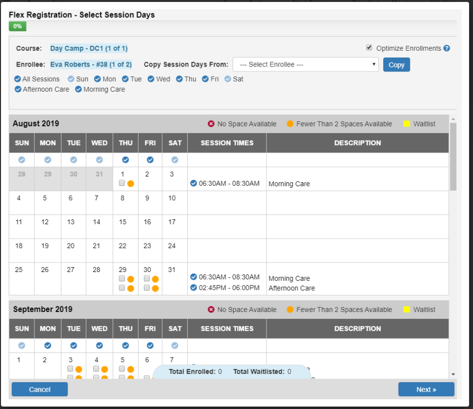This screenshot has height=409, width=473.
Task: Open the Select Enrollee dropdown
Action: 305,65
